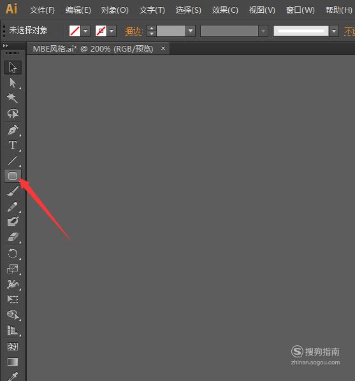Viewport: 355px width, 381px height.
Task: Select the Rounded Rectangle tool
Action: [13, 176]
